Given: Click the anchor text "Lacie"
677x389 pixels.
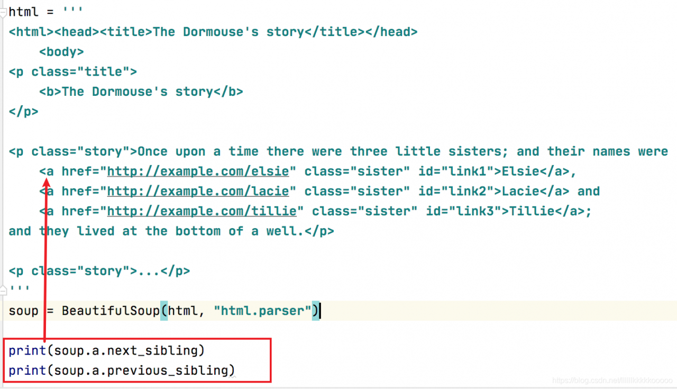Looking at the screenshot, I should pos(520,191).
